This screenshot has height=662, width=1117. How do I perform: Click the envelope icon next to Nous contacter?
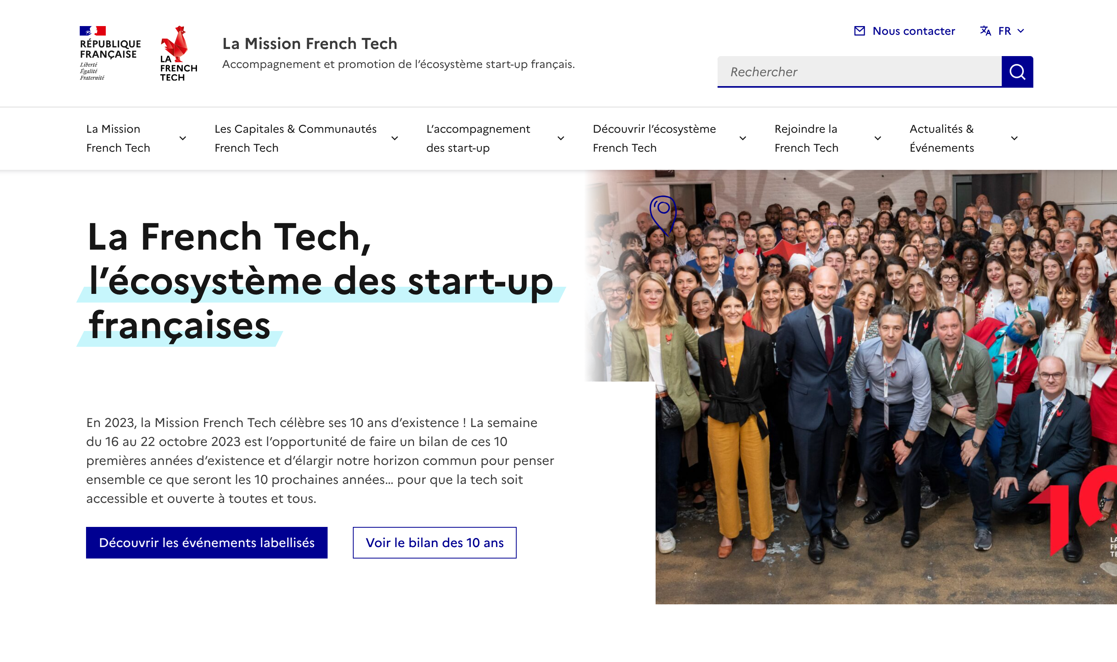tap(860, 30)
